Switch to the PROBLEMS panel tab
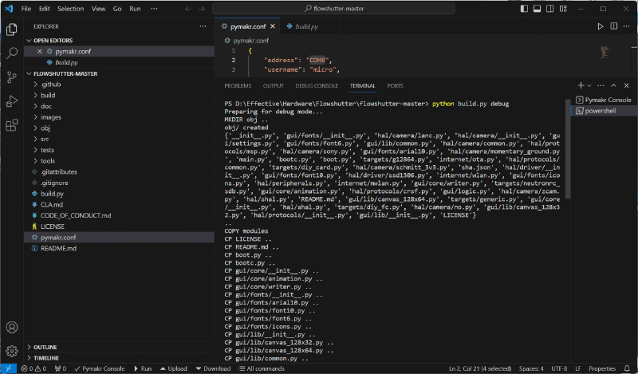Viewport: 638px width, 374px height. point(238,85)
